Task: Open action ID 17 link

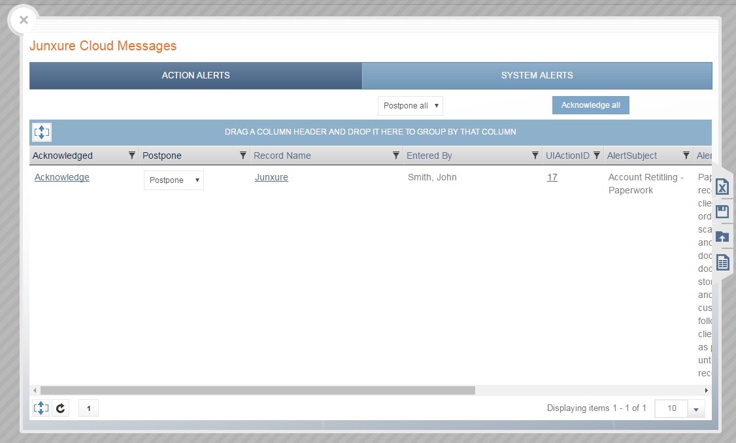Action: click(x=552, y=177)
